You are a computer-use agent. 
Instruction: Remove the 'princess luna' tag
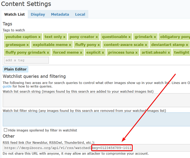click(136, 52)
